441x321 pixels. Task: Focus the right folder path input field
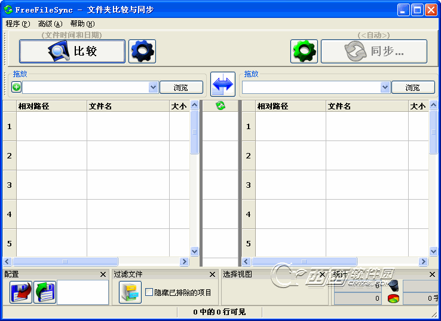click(x=311, y=87)
